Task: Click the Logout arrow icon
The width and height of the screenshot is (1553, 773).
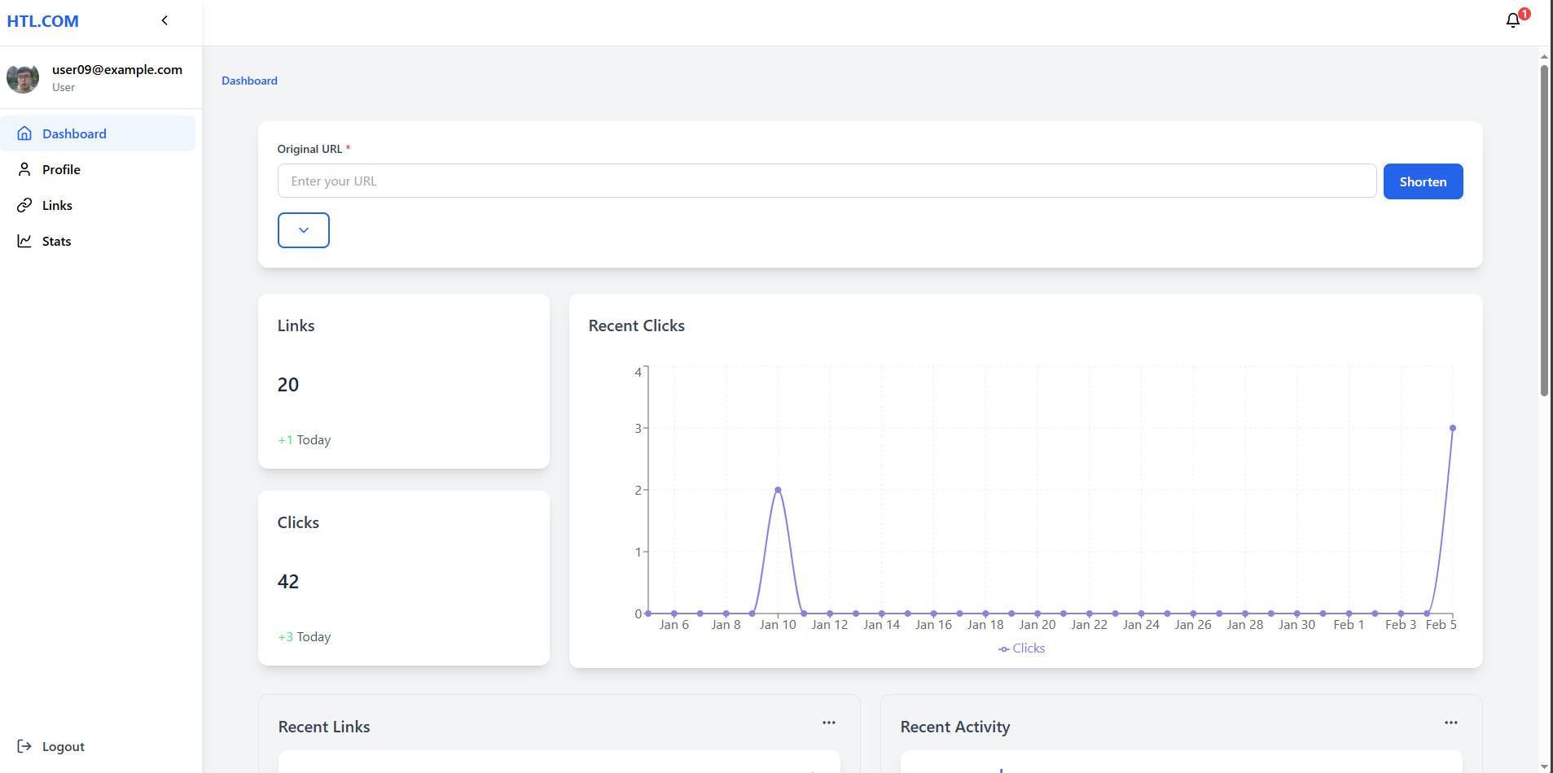Action: pyautogui.click(x=24, y=746)
